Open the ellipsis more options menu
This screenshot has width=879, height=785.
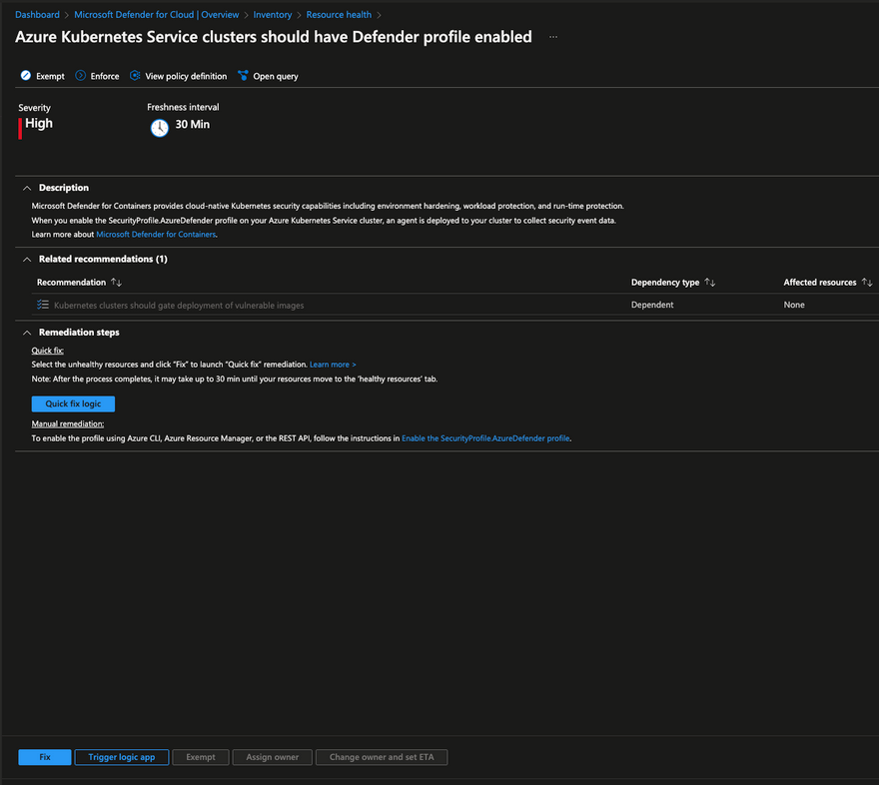click(553, 37)
